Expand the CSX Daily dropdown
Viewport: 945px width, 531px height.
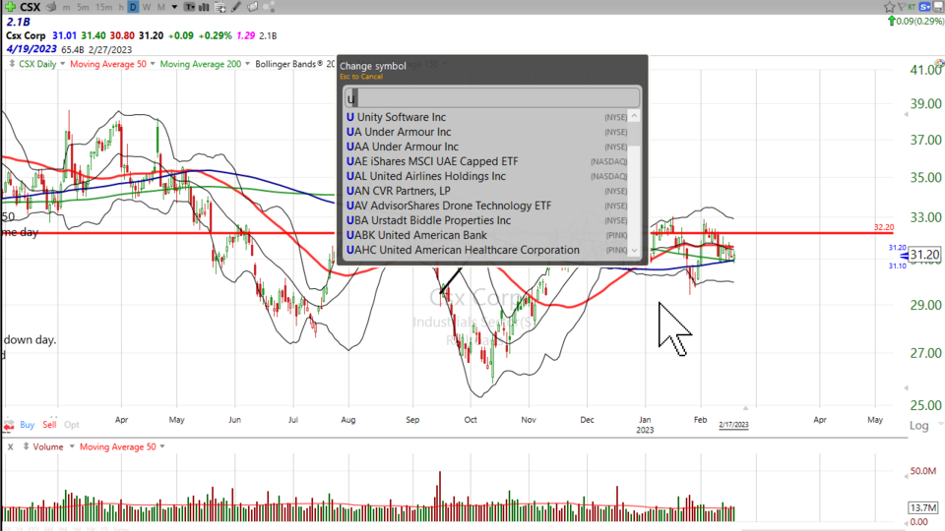39,64
